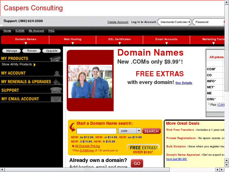Click the My Products box icon

[55, 58]
